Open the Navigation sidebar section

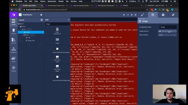(x=14, y=50)
